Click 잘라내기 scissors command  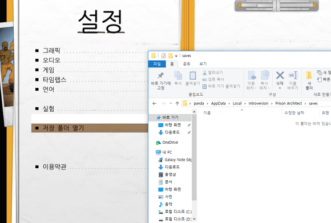tap(213, 72)
